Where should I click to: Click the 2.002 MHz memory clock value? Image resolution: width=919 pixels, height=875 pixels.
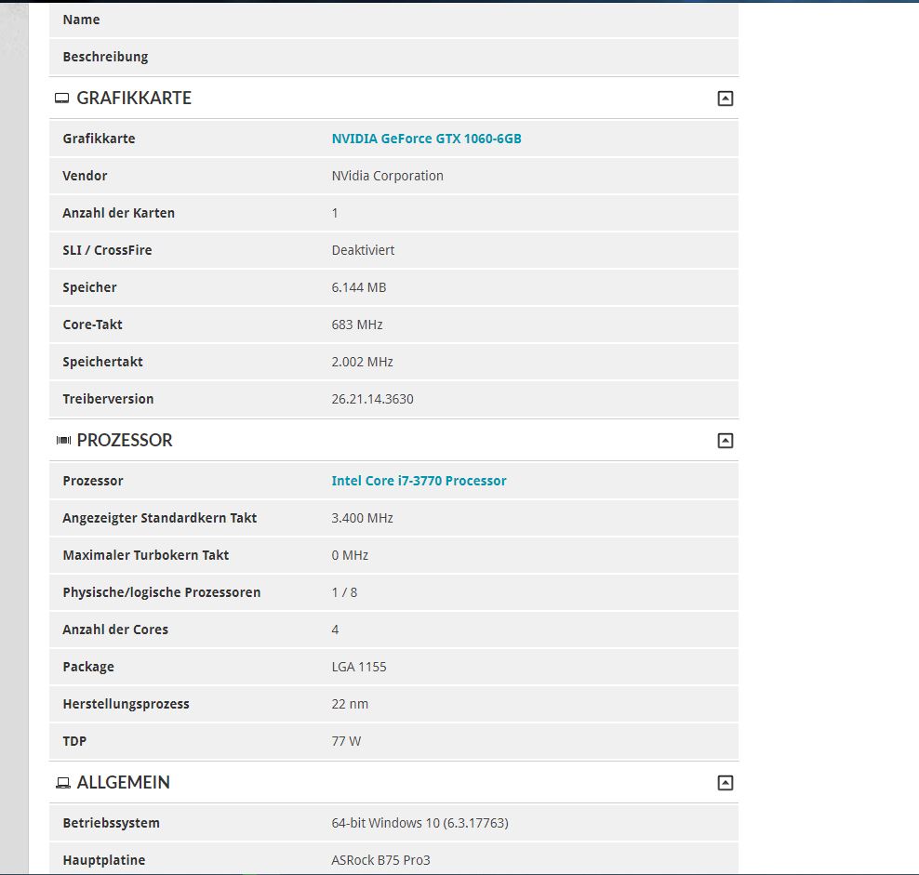coord(362,363)
